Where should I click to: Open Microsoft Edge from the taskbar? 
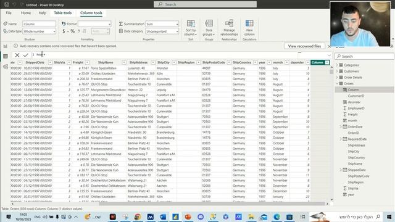276,216
